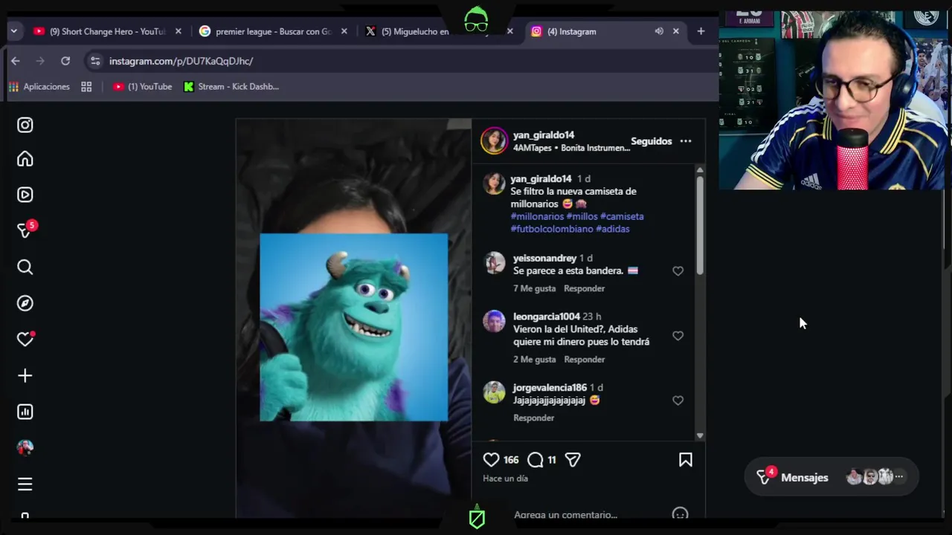
Task: Open the Aplicaciones bookmark
Action: pos(39,87)
